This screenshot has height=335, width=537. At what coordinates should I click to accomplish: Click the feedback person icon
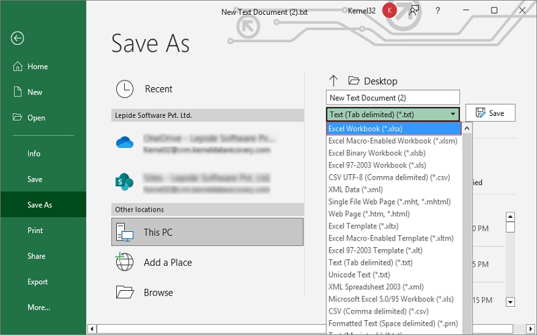pos(413,11)
